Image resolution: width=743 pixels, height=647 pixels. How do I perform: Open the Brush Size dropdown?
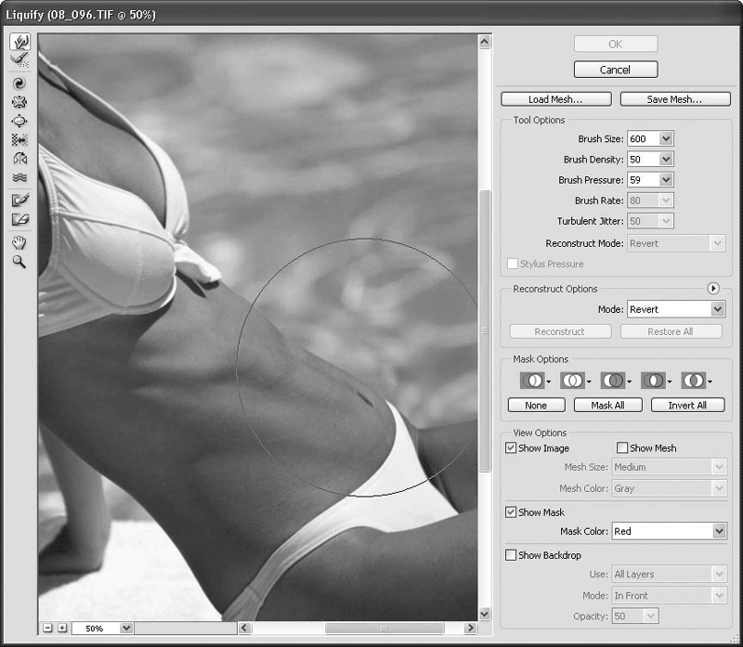pyautogui.click(x=665, y=139)
